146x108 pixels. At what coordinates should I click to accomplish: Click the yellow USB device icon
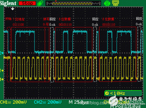pyautogui.click(x=115, y=3)
